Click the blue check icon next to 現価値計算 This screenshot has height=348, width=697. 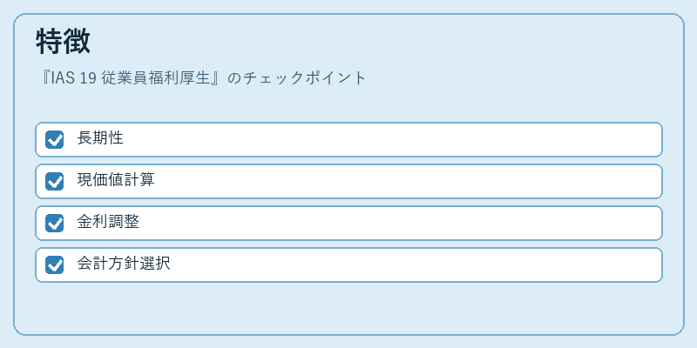pos(55,182)
